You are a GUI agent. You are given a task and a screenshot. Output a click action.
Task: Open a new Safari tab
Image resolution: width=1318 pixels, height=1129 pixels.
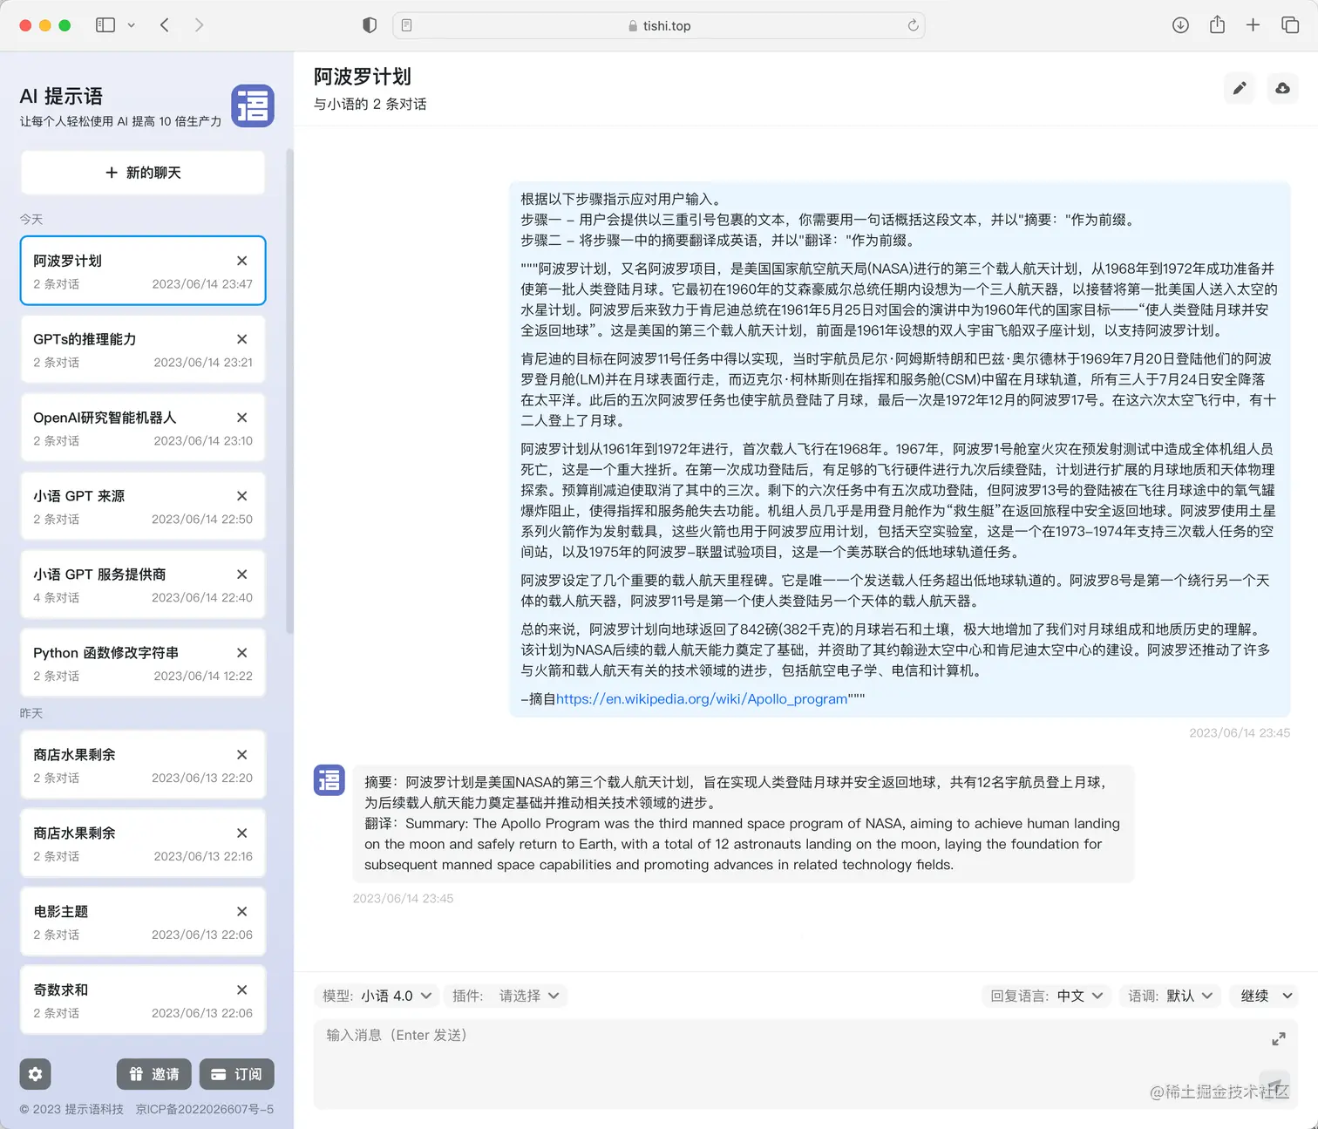(x=1253, y=25)
